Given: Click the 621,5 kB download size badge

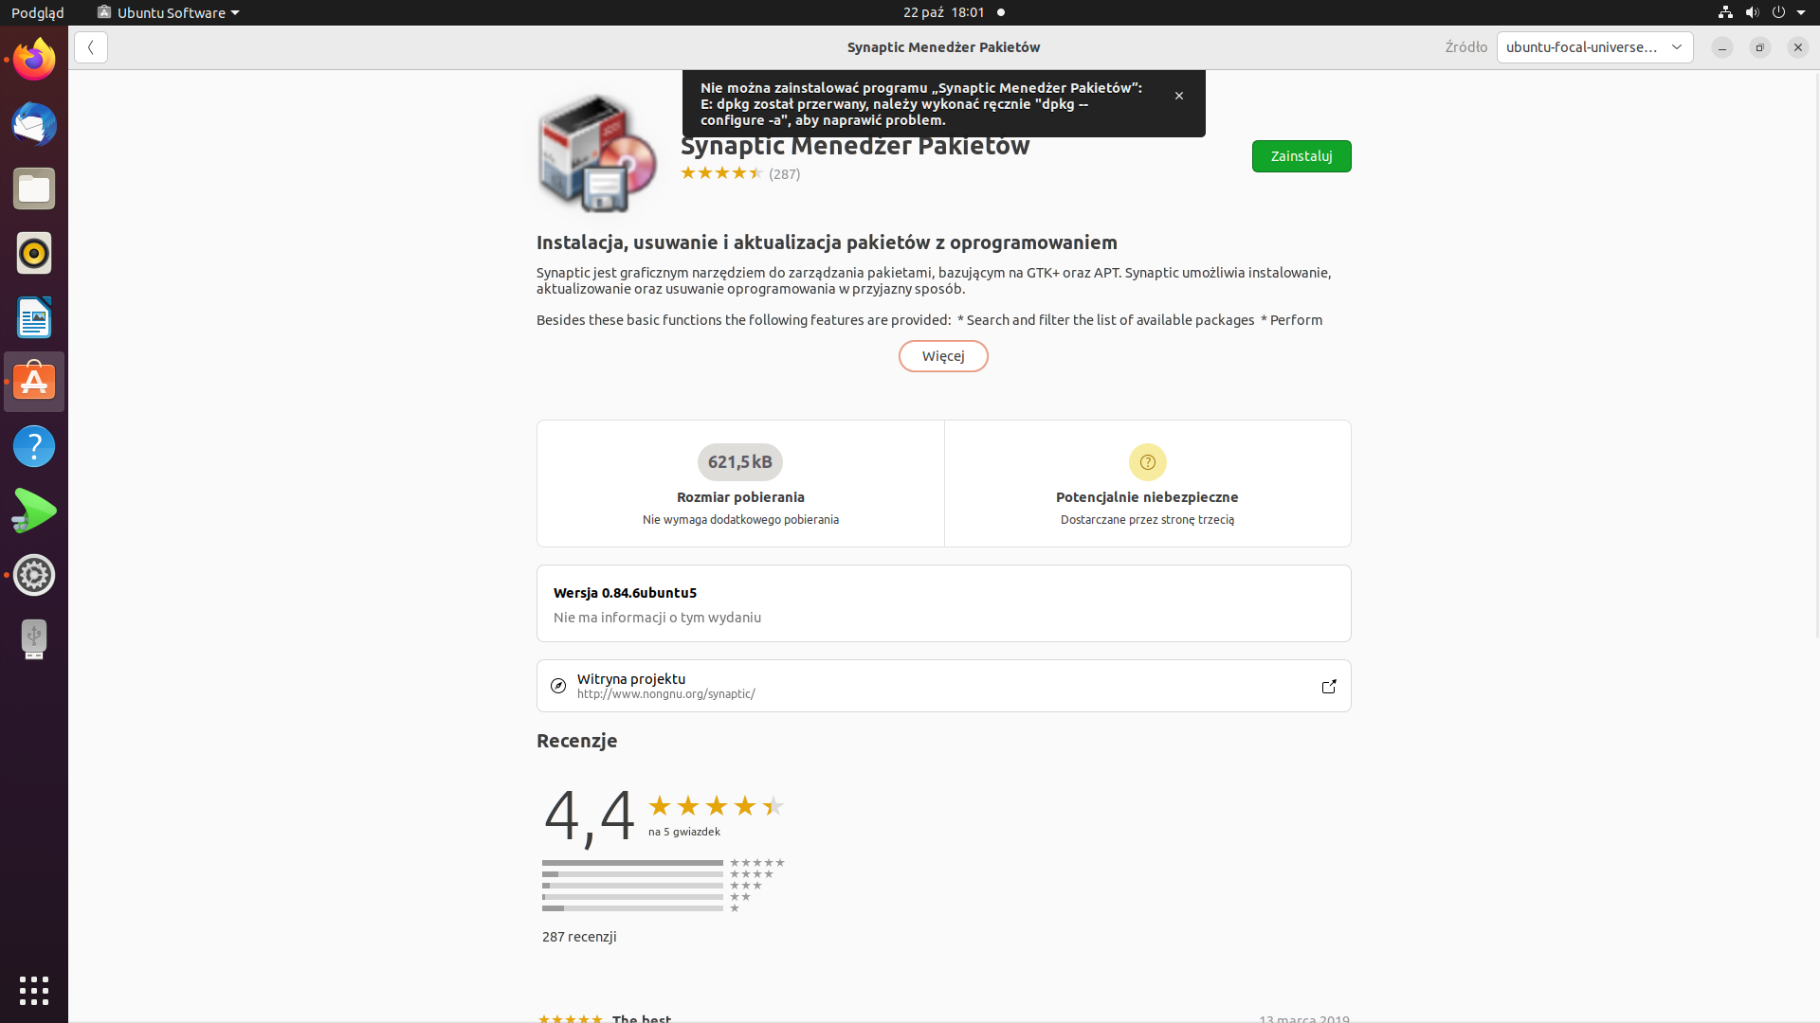Looking at the screenshot, I should coord(740,462).
